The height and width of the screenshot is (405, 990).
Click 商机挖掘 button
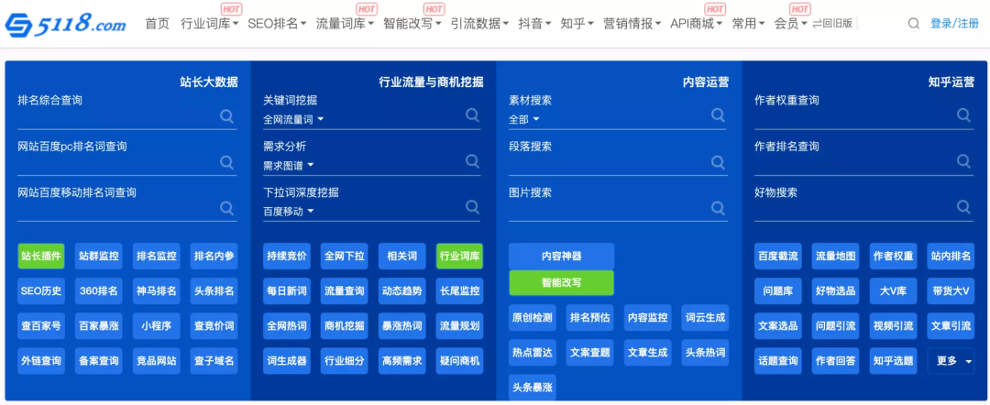coord(344,326)
